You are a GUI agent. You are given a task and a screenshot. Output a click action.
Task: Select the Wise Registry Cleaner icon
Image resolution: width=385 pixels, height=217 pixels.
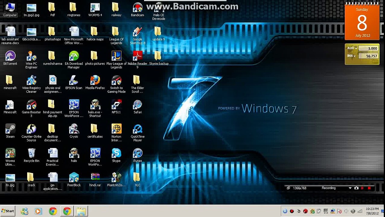point(31,84)
